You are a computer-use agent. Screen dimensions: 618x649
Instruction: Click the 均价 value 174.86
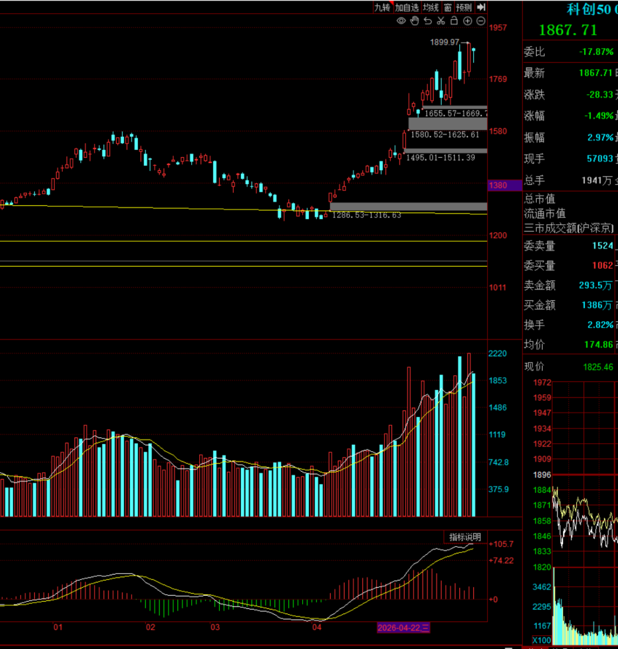point(599,345)
